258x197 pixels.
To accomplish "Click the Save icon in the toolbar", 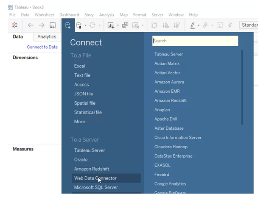I will pyautogui.click(x=53, y=25).
